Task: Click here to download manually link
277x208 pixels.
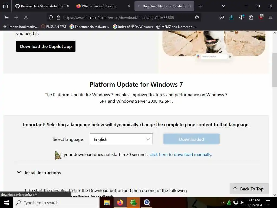Action: point(180,154)
